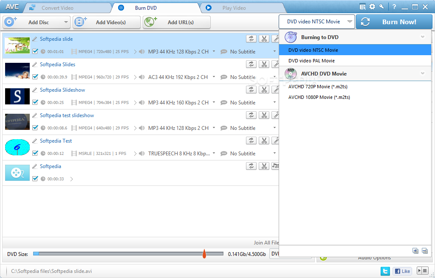Expand details arrow on last Softpedia row
The image size is (435, 278).
71,179
